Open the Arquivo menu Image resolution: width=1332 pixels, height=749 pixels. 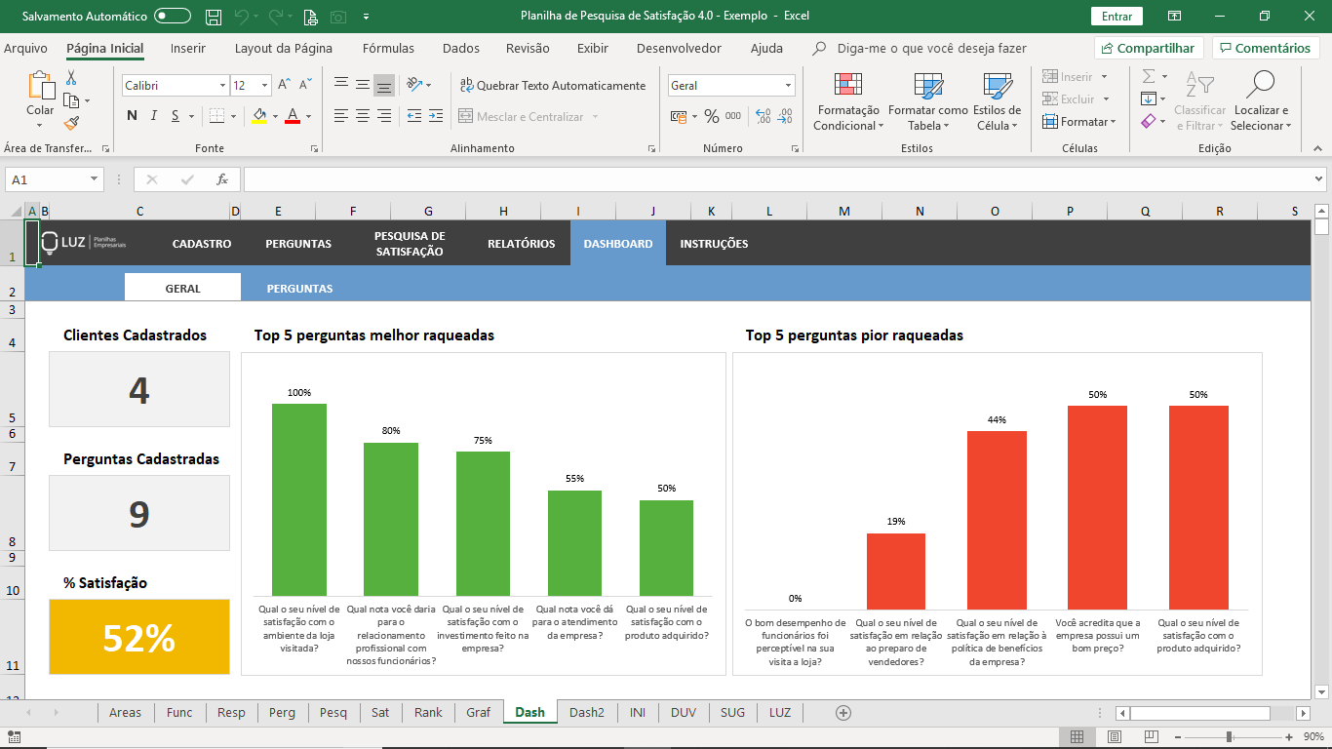pyautogui.click(x=25, y=49)
